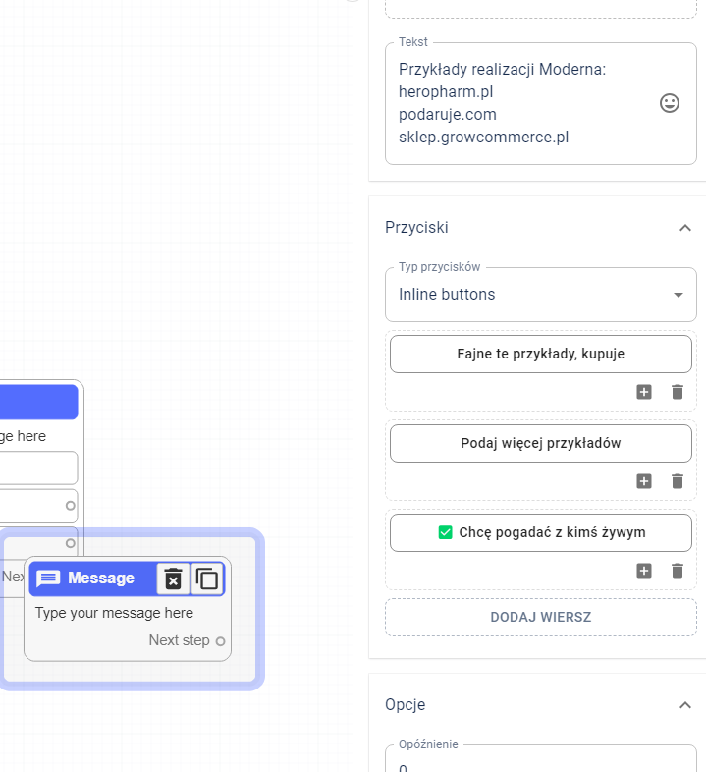This screenshot has height=772, width=706.
Task: Toggle the green checkbox in third button
Action: tap(445, 533)
